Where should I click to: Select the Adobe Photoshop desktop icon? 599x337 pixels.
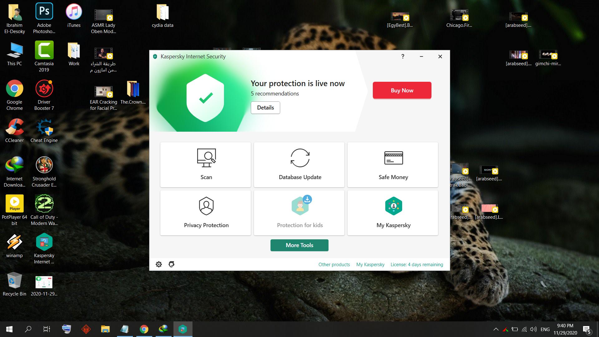[x=44, y=18]
